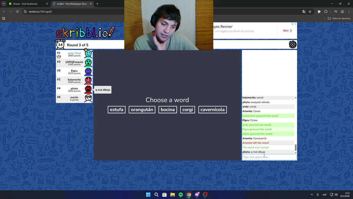Open Discord from taskbar
This screenshot has width=353, height=199.
point(197,195)
